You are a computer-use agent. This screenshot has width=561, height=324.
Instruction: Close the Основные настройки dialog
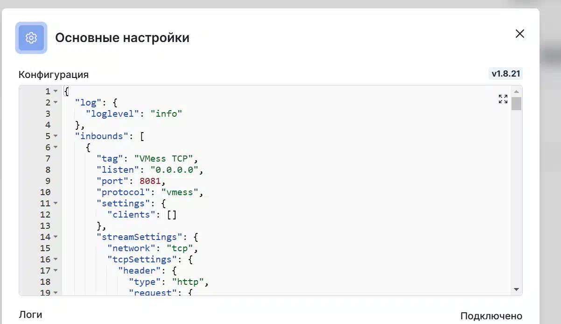tap(520, 34)
